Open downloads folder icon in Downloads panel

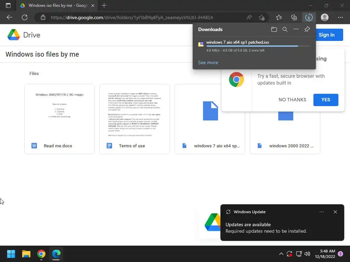click(x=274, y=29)
